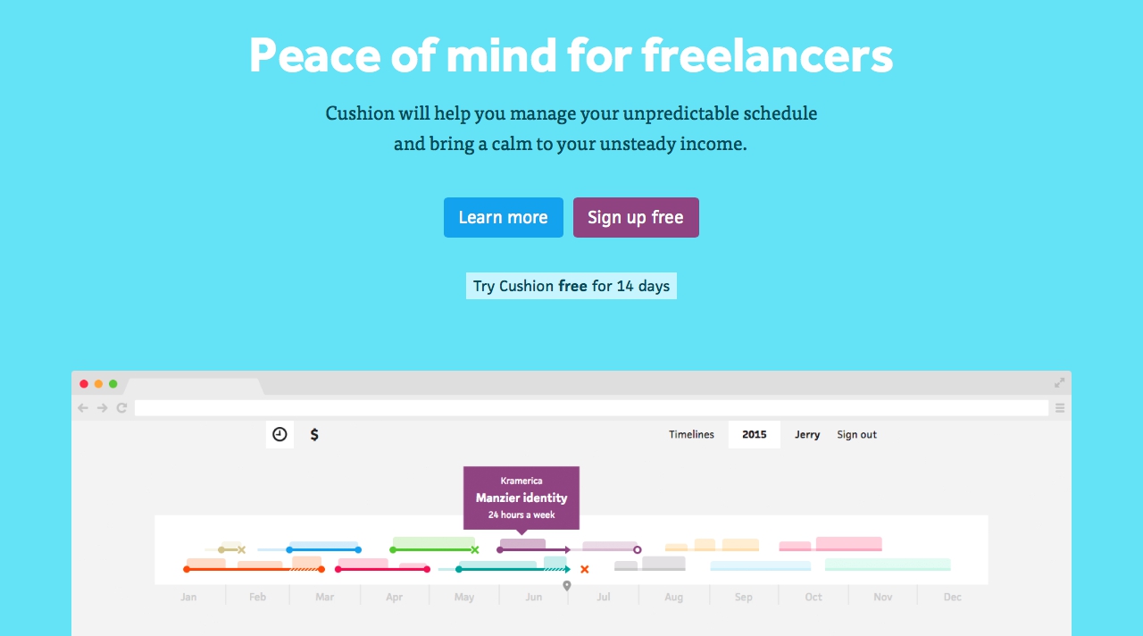Click the green X project end marker
Image resolution: width=1143 pixels, height=636 pixels.
(475, 549)
